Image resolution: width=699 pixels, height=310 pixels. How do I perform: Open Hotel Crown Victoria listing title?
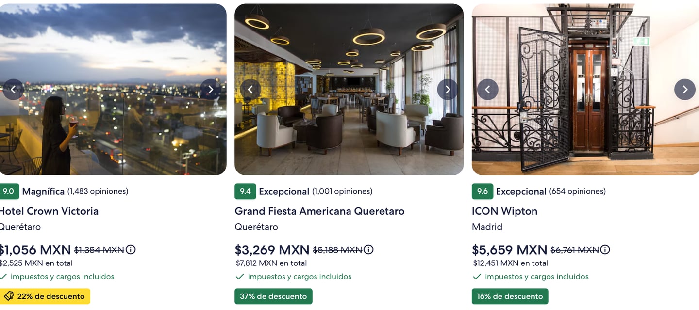point(49,211)
